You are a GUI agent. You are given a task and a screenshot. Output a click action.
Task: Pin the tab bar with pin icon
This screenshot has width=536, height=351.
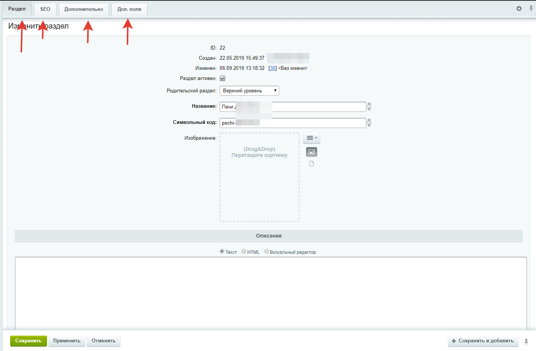[x=531, y=9]
